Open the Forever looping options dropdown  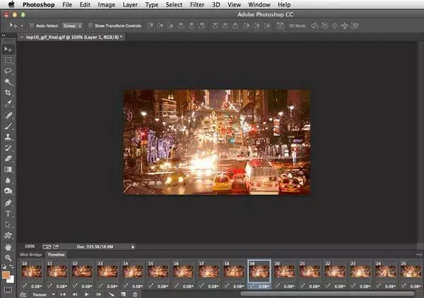coord(42,294)
